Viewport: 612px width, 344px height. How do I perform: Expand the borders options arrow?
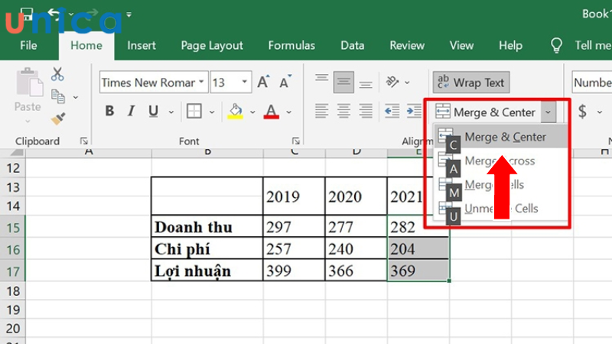[212, 112]
